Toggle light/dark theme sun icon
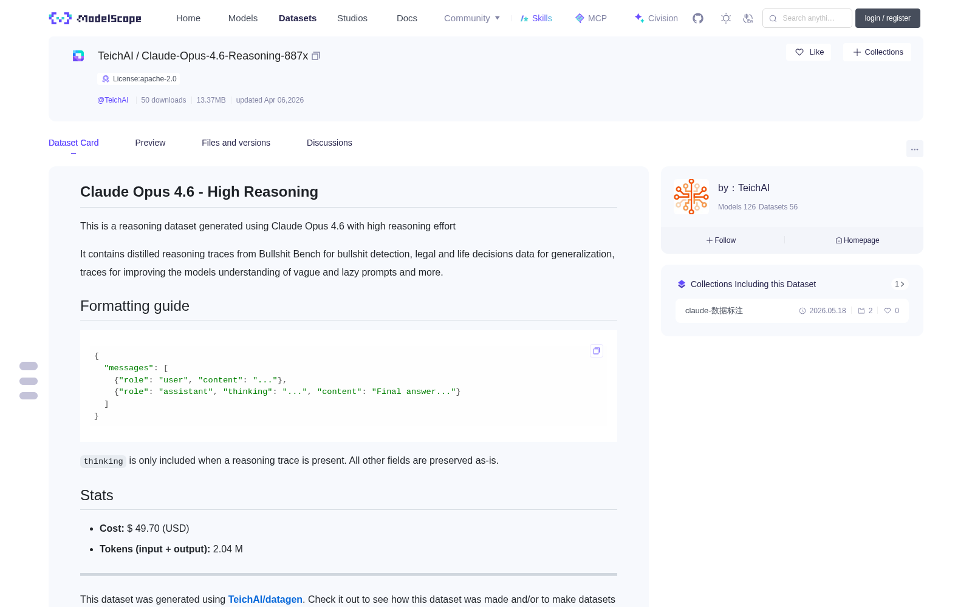The image size is (972, 607). tap(726, 18)
